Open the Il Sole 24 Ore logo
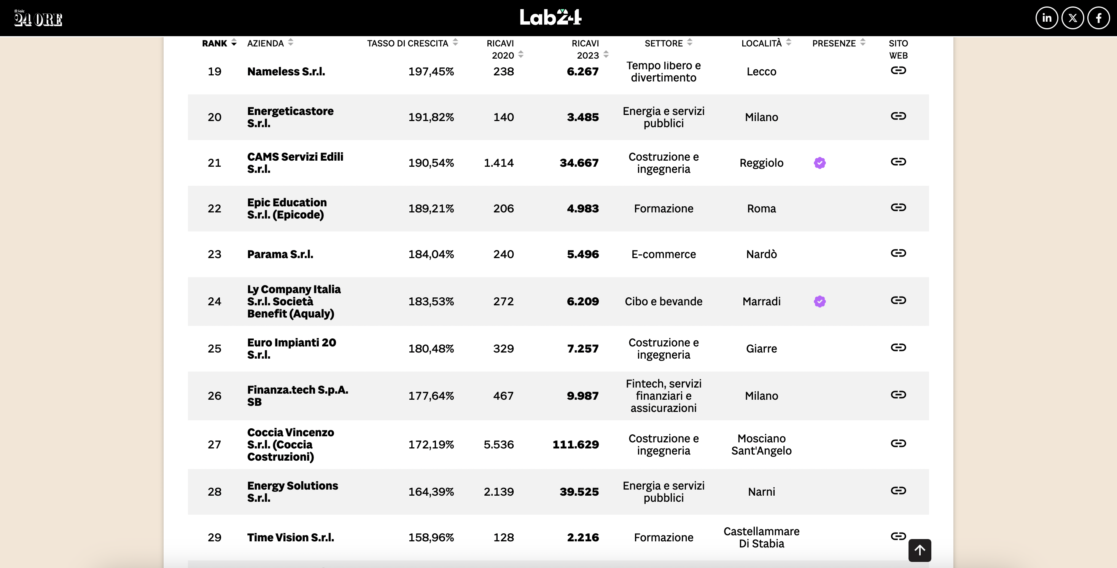 pos(38,18)
